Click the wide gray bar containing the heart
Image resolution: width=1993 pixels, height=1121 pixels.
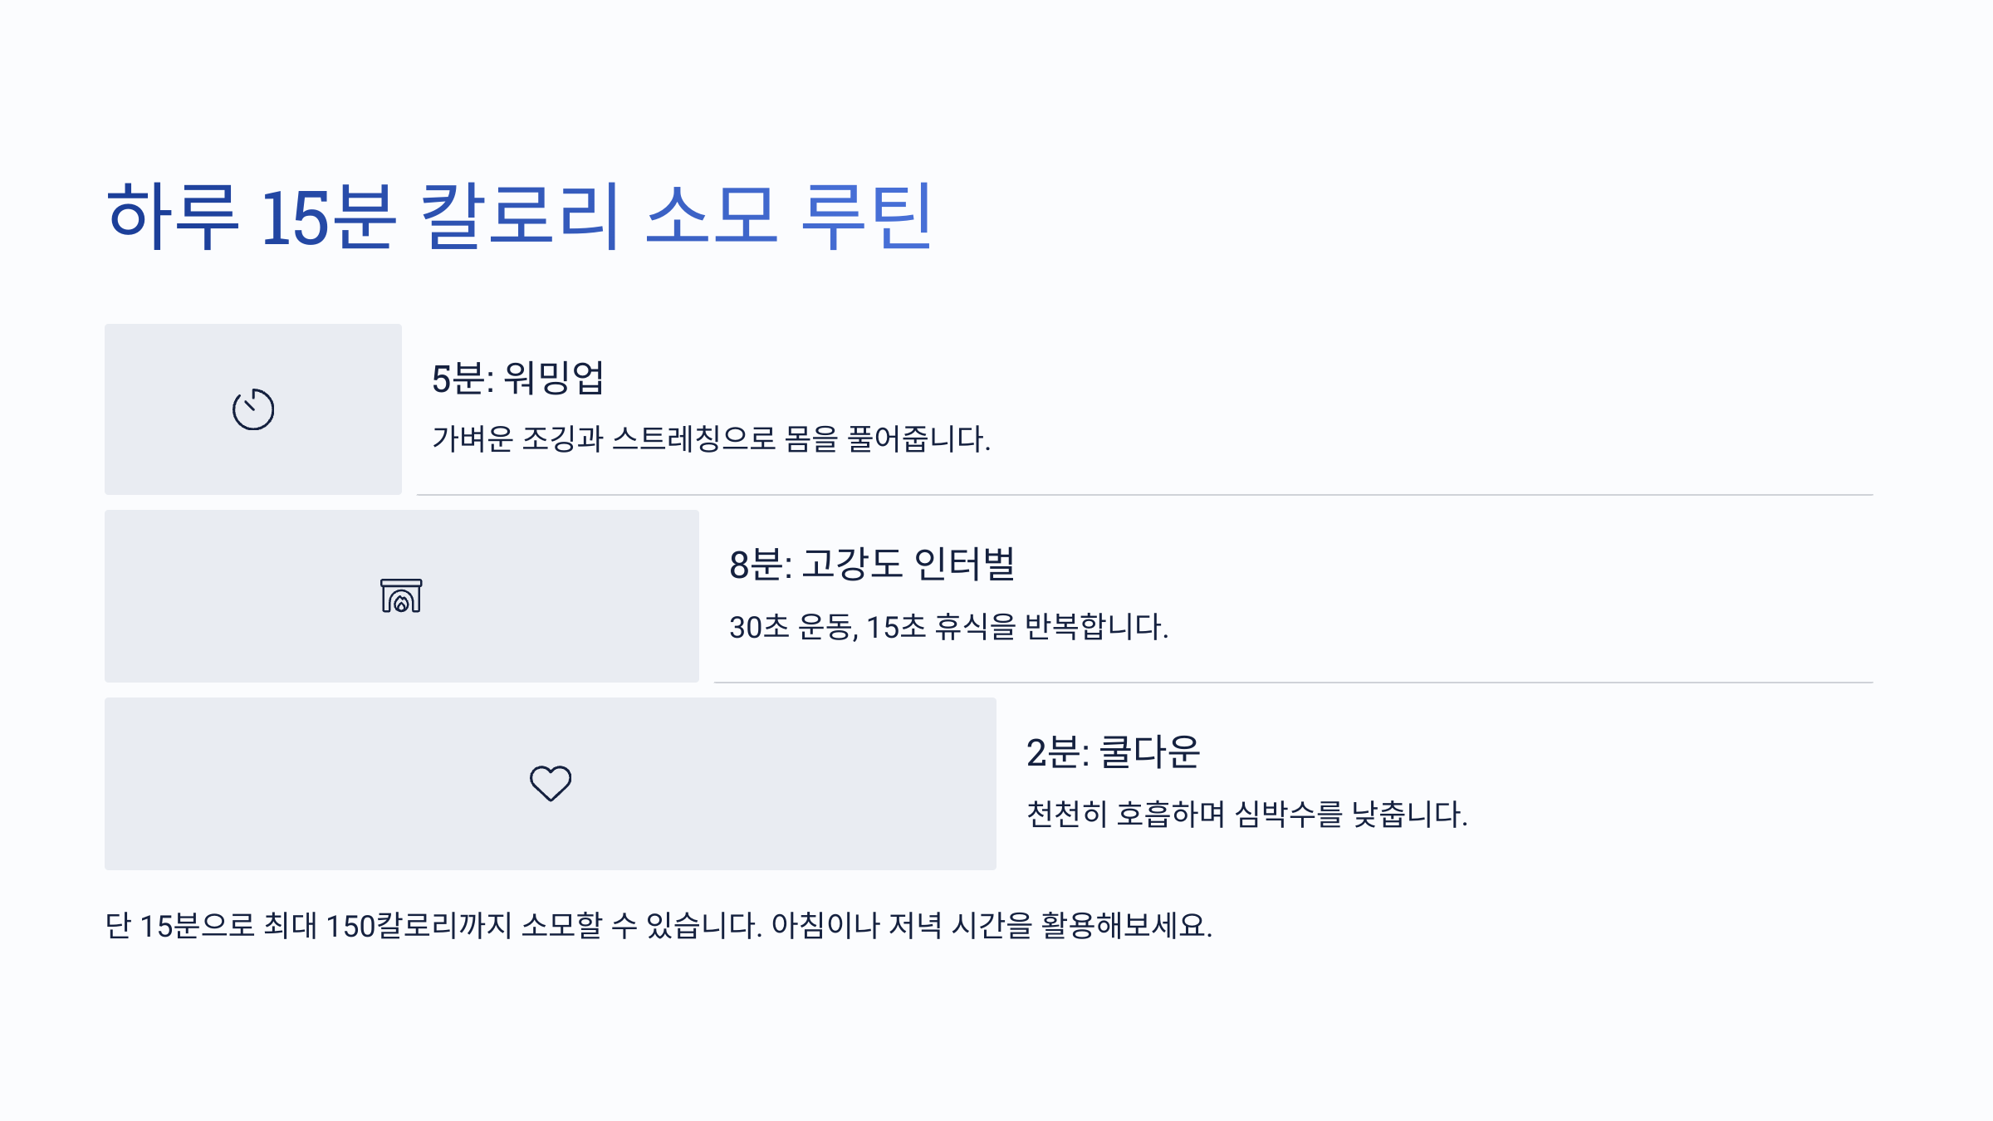551,784
